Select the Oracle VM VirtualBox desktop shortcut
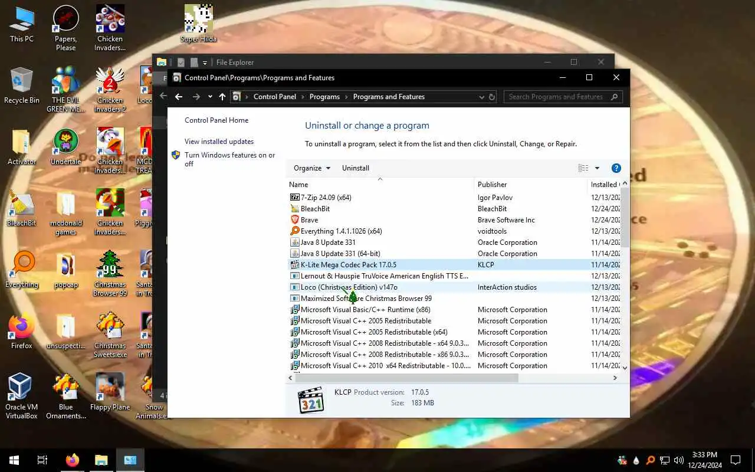Screen dimensions: 755x472 (x=22, y=396)
